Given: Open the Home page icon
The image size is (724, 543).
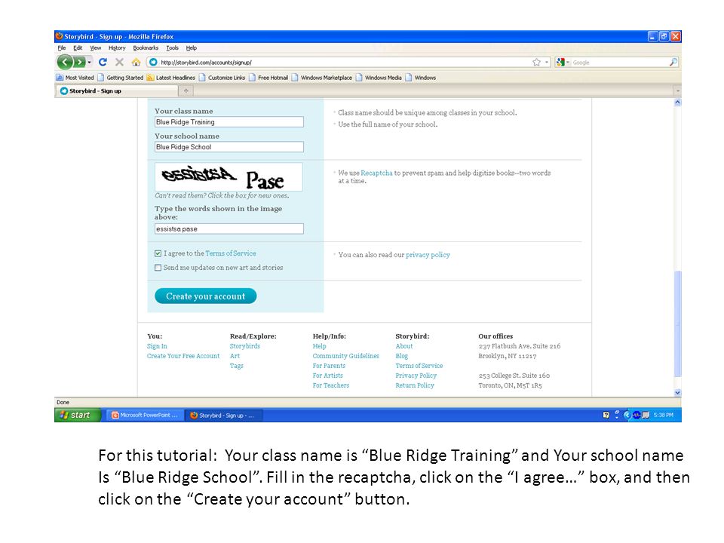Looking at the screenshot, I should [x=136, y=62].
